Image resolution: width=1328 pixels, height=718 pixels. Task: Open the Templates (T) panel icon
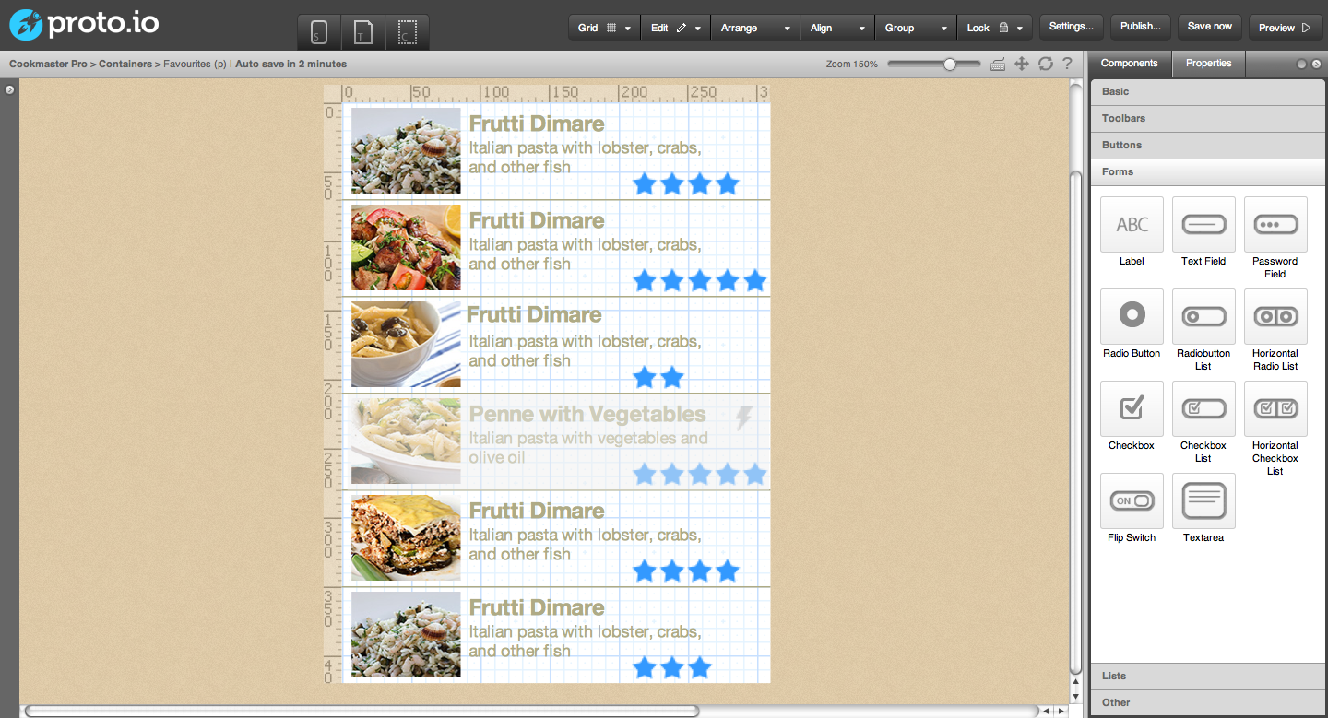(362, 33)
